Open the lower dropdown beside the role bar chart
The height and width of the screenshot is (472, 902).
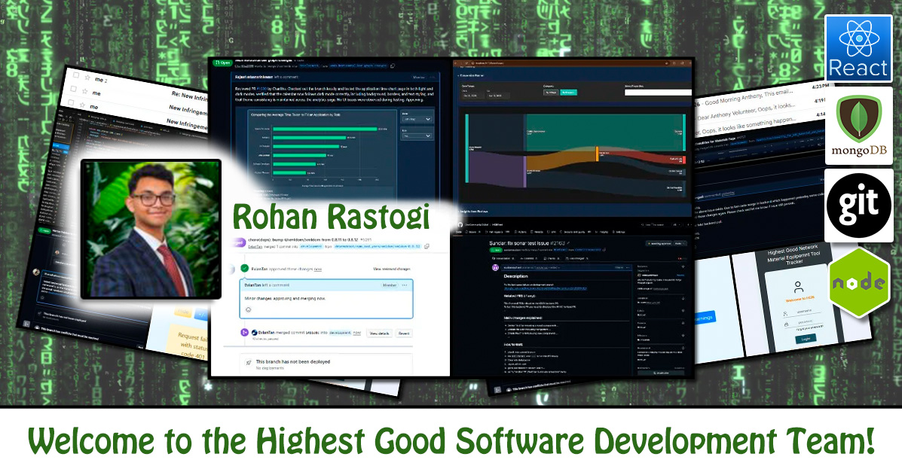tap(417, 136)
